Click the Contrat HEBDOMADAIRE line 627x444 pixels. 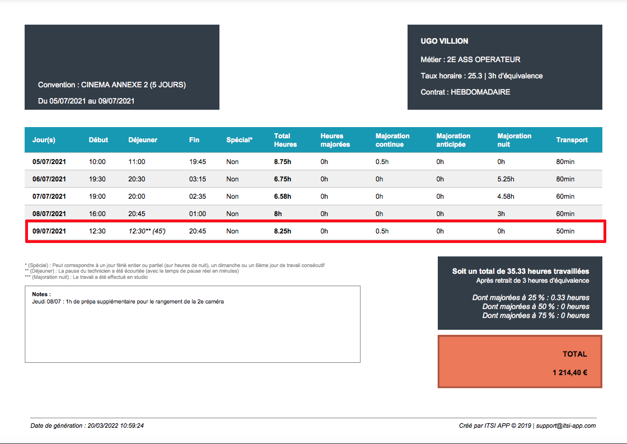[x=465, y=92]
